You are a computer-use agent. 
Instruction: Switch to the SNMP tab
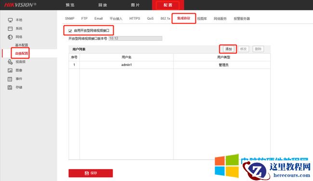[x=70, y=19]
